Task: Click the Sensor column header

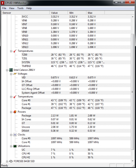Action: [x=25, y=13]
